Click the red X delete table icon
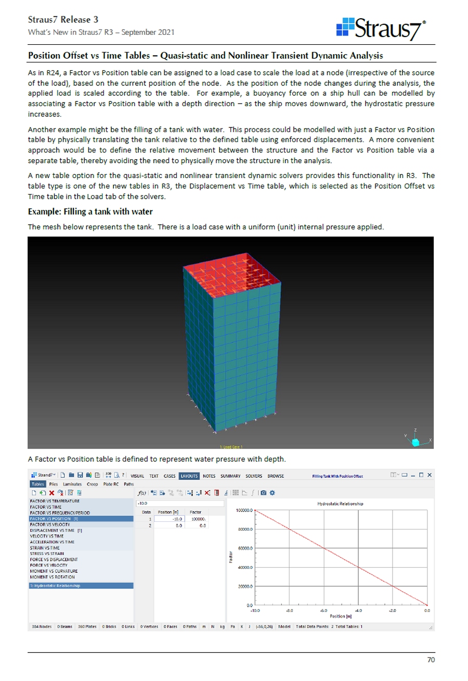Screen dimensions: 468x681 [x=51, y=492]
